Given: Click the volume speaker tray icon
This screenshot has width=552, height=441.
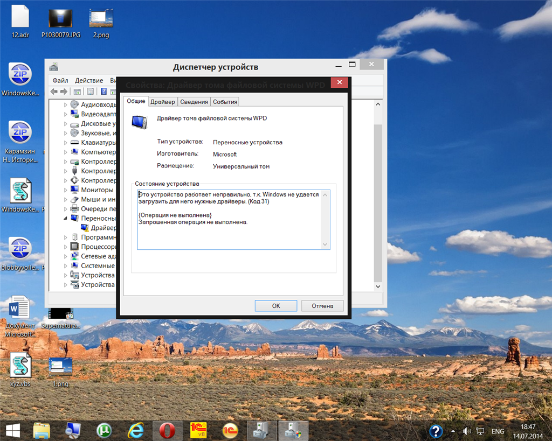Looking at the screenshot, I should [x=467, y=431].
